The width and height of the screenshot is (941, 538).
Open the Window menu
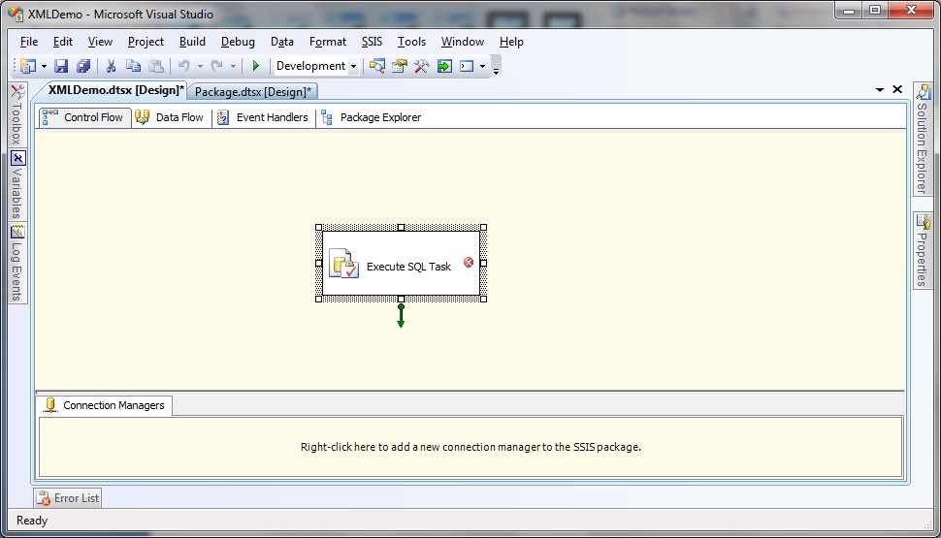pos(463,42)
